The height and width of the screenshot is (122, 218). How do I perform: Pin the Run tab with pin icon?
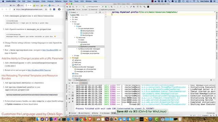tap(69, 102)
